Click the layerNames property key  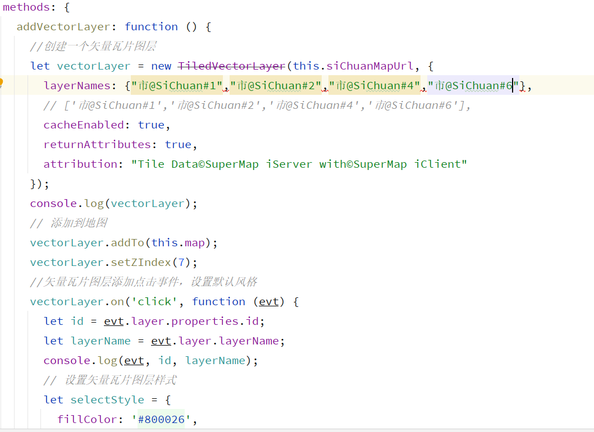coord(77,86)
